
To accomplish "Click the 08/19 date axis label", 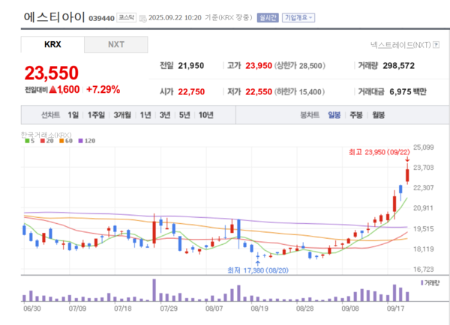I will click(259, 309).
